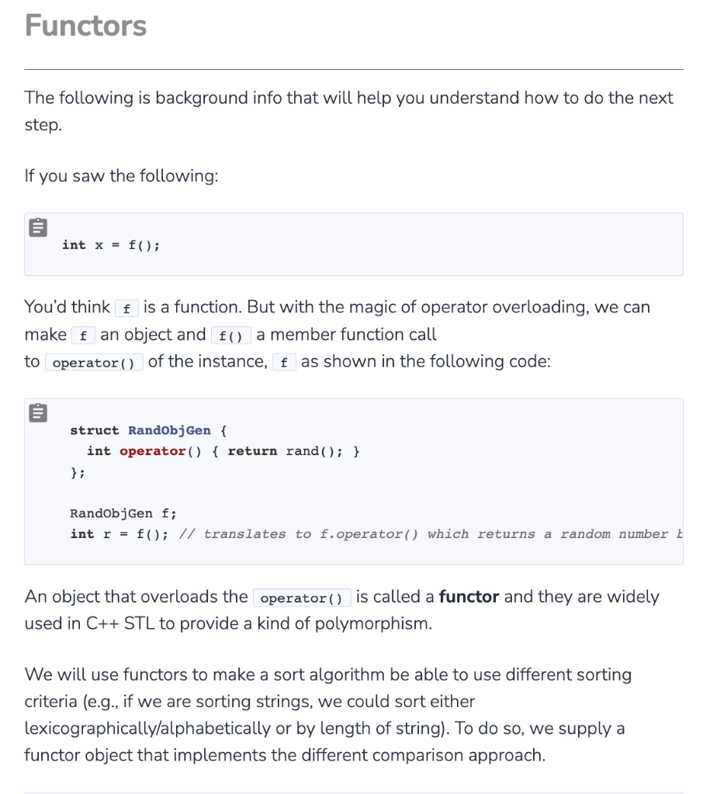Click inline 'f' code after 'of the instance,'
This screenshot has width=703, height=794.
pos(284,363)
